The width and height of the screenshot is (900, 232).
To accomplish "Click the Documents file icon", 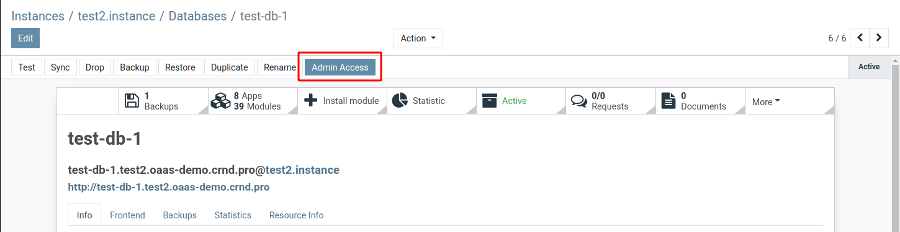I will 668,101.
